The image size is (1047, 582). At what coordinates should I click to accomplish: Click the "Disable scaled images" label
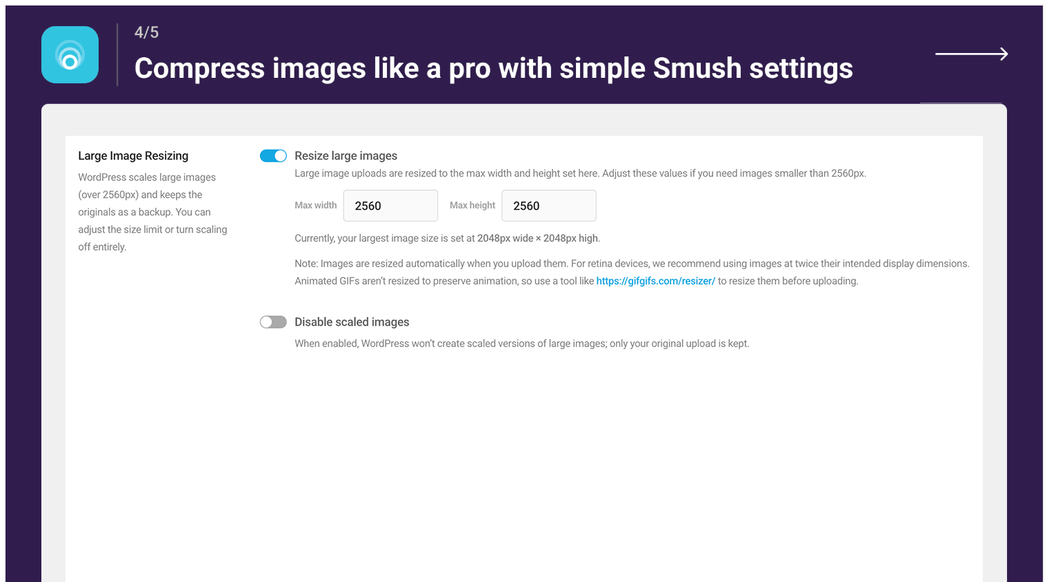click(x=352, y=322)
